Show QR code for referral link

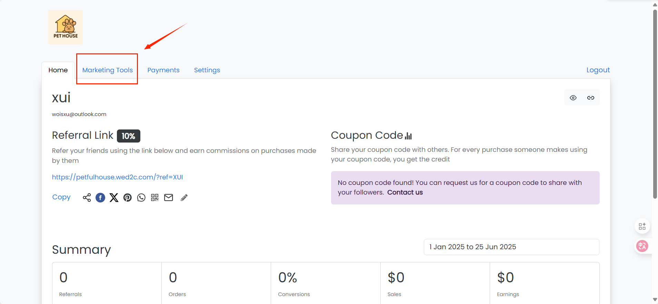[155, 198]
